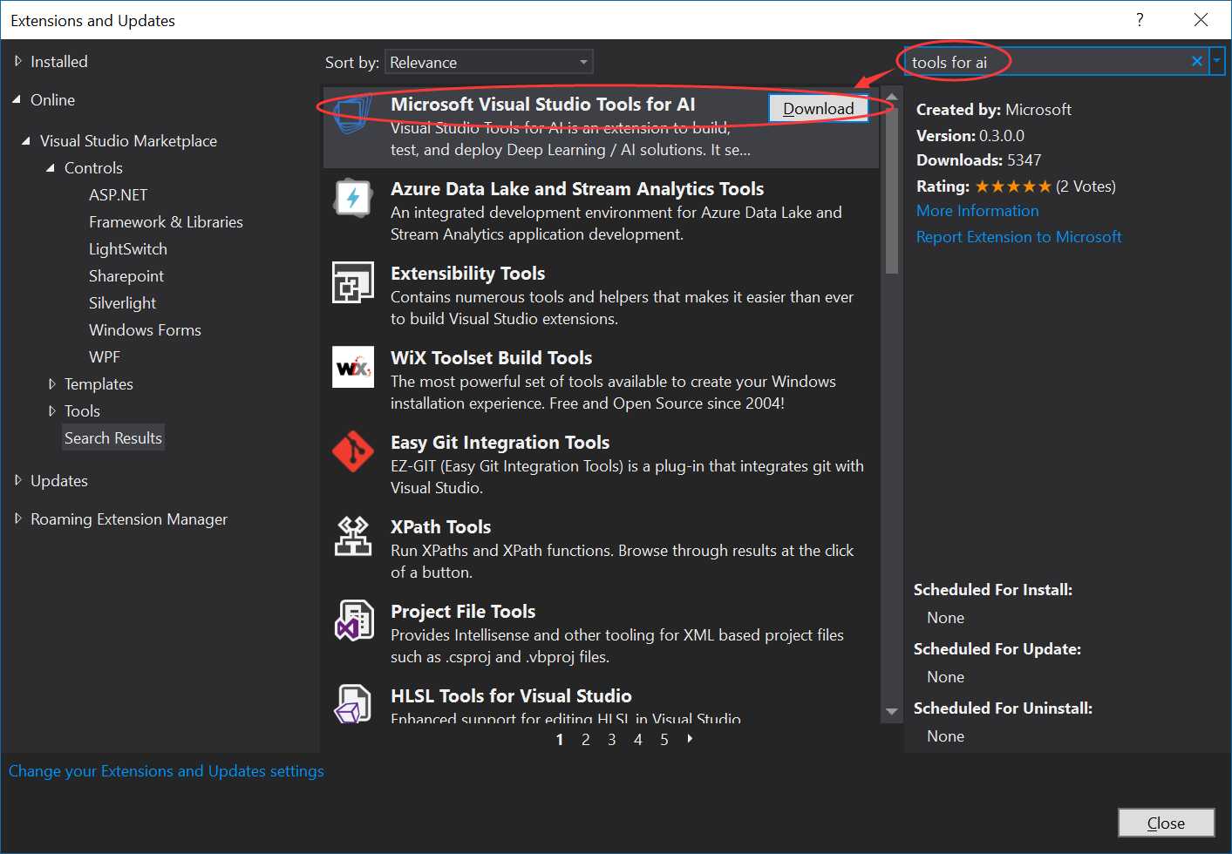This screenshot has height=854, width=1232.
Task: Click Report Extension to Microsoft link
Action: 1018,236
